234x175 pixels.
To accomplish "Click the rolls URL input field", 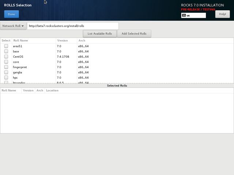I will pos(73,26).
